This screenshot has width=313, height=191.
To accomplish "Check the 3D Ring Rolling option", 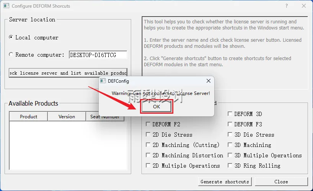I will pyautogui.click(x=230, y=165).
